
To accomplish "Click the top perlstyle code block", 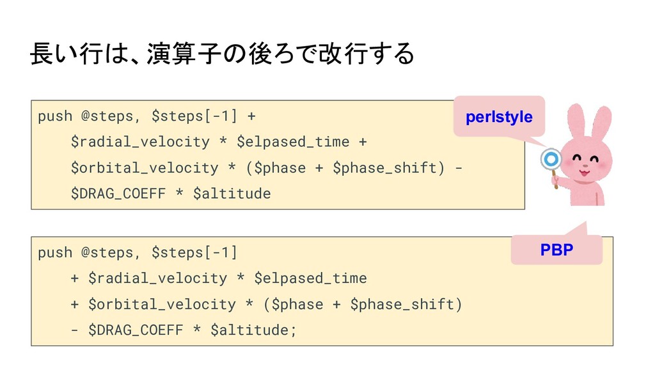I will 278,155.
